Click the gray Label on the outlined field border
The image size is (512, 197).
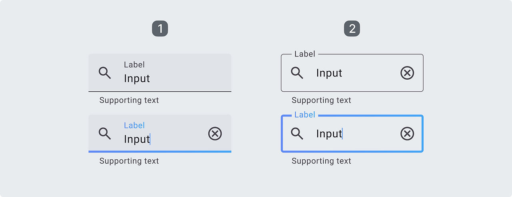[305, 54]
